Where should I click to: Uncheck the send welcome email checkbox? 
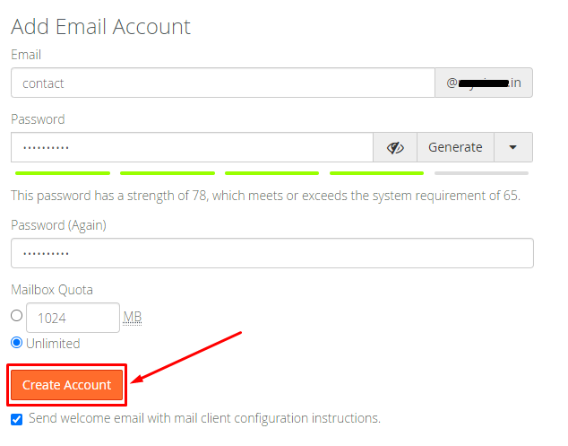coord(17,419)
